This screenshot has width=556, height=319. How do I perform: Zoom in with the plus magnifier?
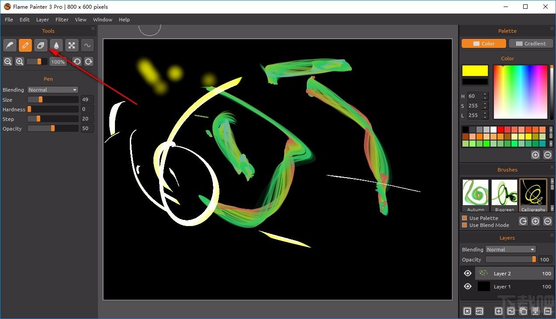tap(20, 62)
